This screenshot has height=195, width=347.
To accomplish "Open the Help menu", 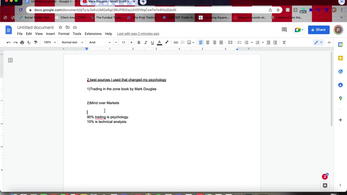I will [108, 34].
